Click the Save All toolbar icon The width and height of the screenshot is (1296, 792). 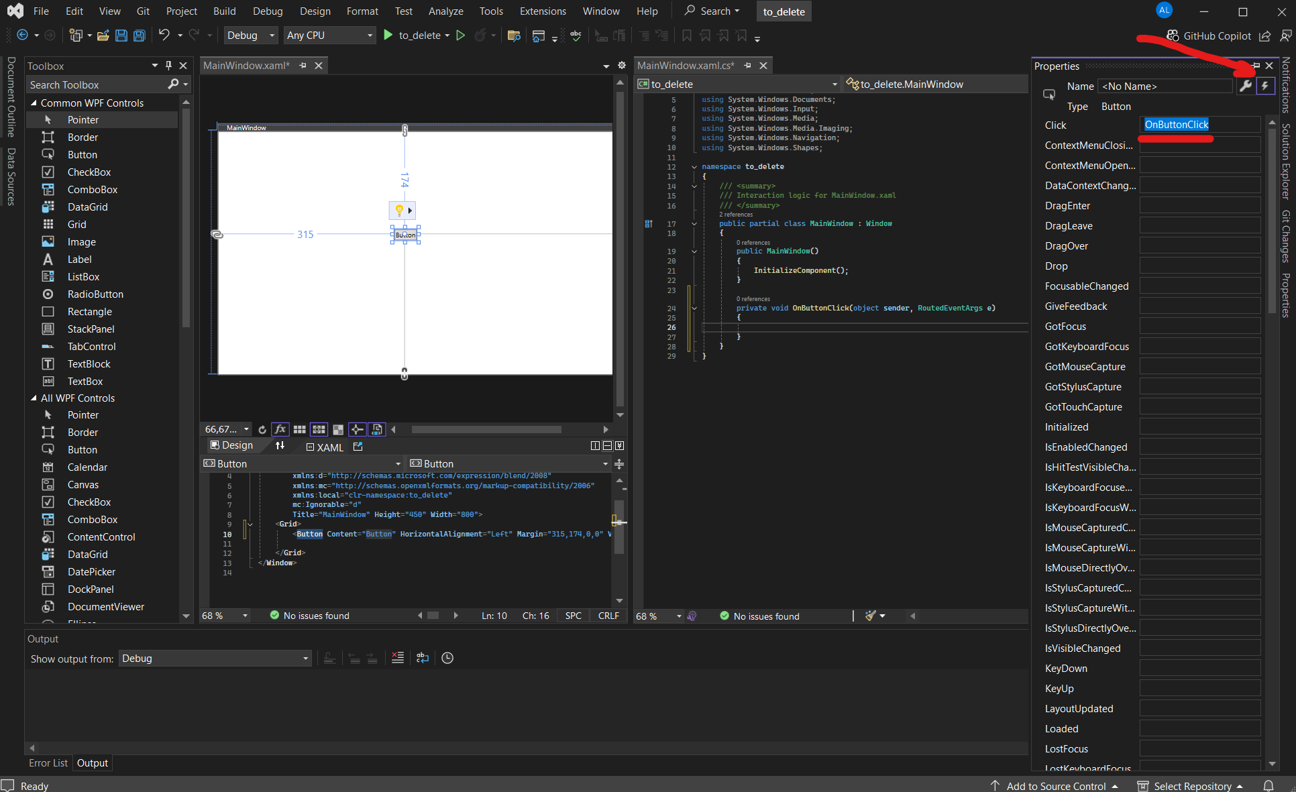click(x=139, y=36)
